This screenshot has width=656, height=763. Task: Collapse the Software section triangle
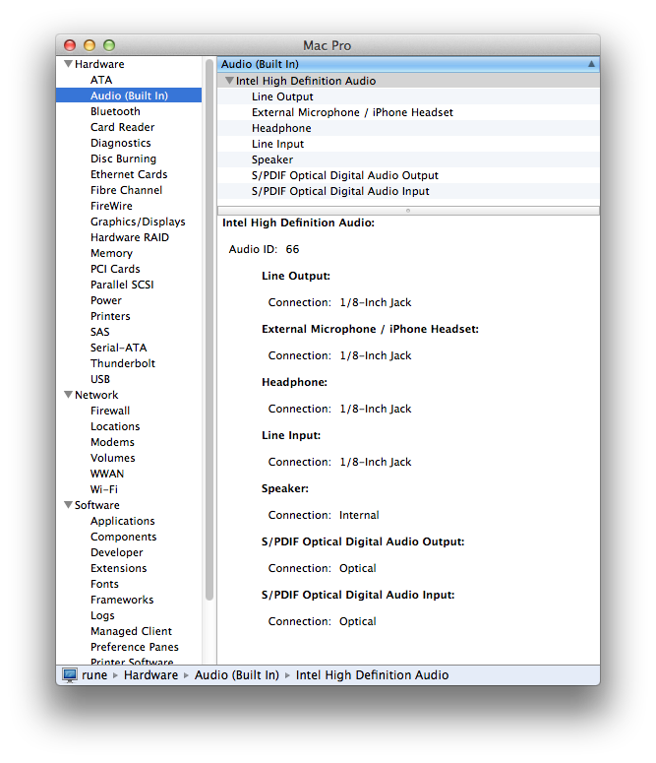pyautogui.click(x=68, y=506)
